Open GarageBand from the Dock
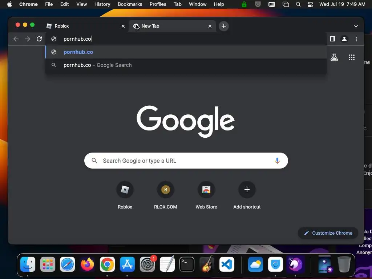Screen dimensions: 372x279 [207, 264]
